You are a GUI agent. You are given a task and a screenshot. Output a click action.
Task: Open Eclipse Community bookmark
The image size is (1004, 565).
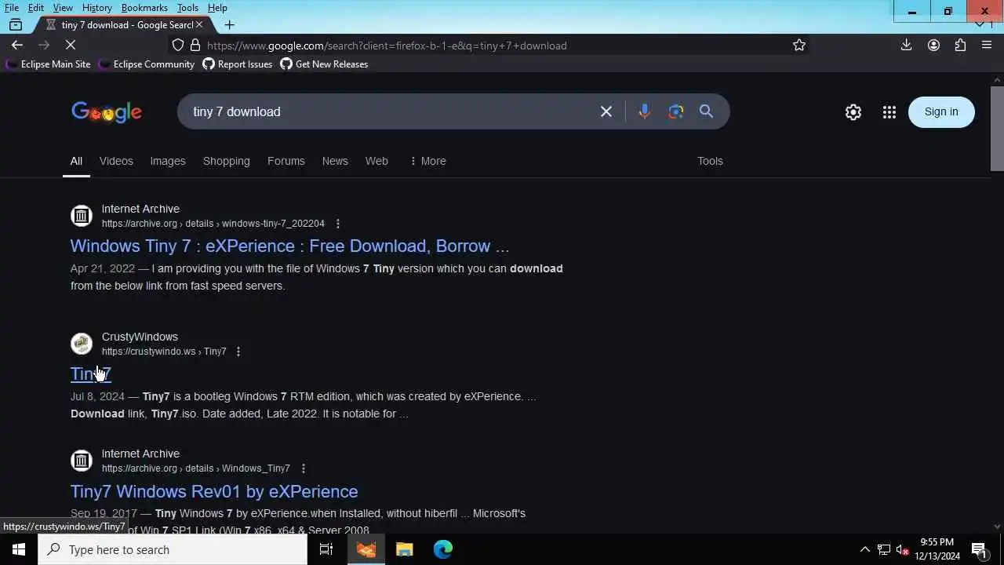point(147,64)
